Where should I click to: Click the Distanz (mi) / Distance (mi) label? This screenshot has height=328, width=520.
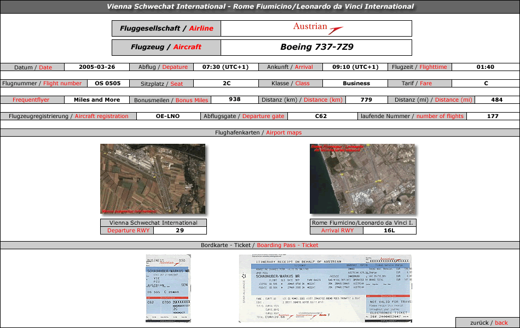(x=431, y=99)
